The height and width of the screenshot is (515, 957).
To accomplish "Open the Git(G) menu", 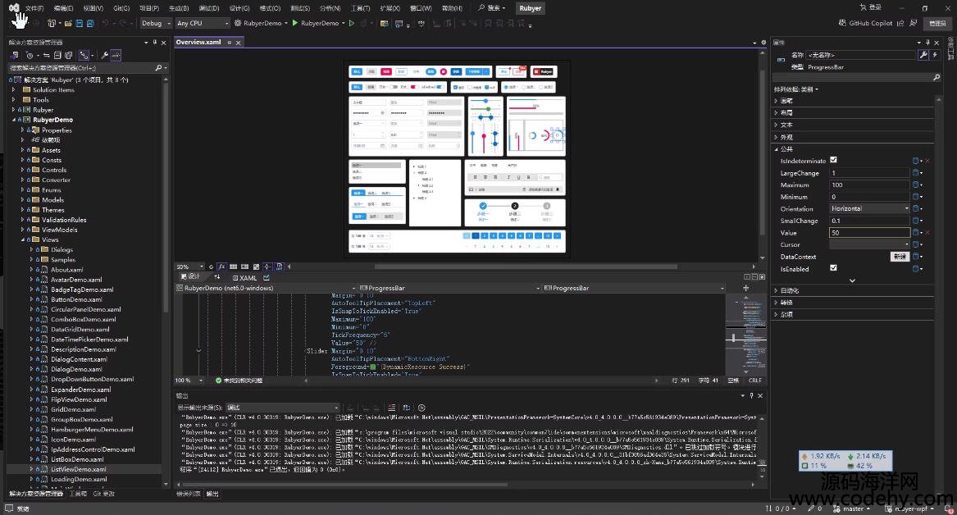I will [x=121, y=8].
